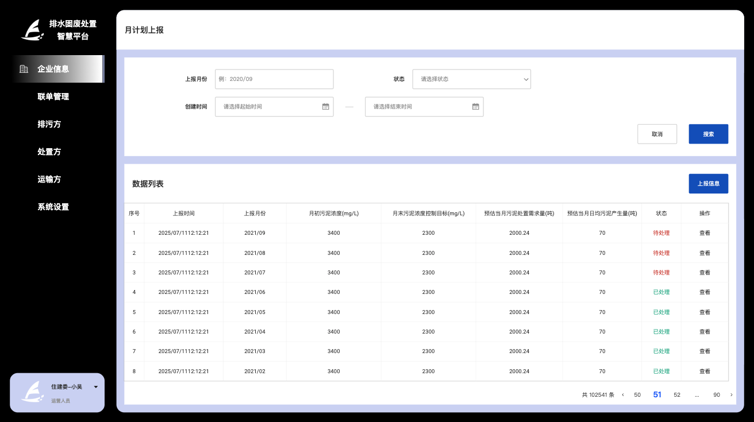Click 待处理 status in row 2021/08

coord(661,253)
